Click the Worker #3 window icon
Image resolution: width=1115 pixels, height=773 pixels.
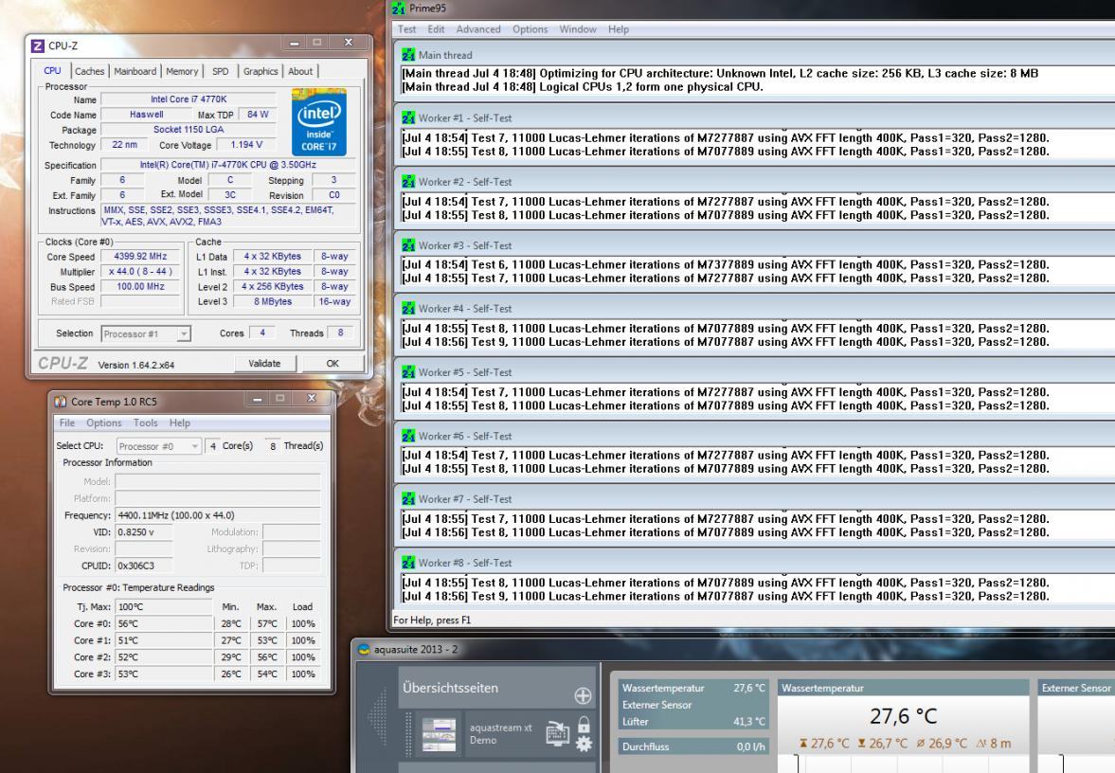click(x=408, y=245)
